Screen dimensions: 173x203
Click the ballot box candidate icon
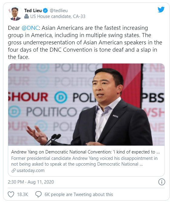(x=26, y=16)
